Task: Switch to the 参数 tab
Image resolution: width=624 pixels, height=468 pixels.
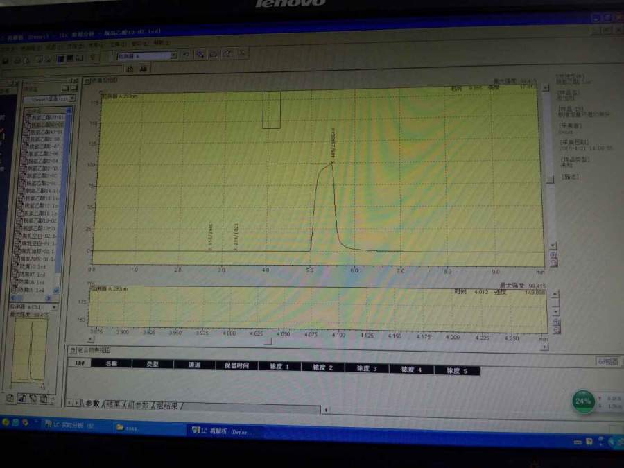Action: (x=92, y=404)
